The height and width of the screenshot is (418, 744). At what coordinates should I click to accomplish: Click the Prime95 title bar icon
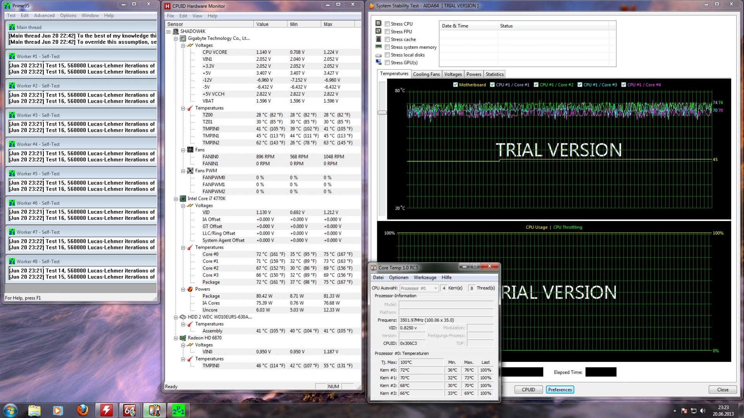coord(7,6)
